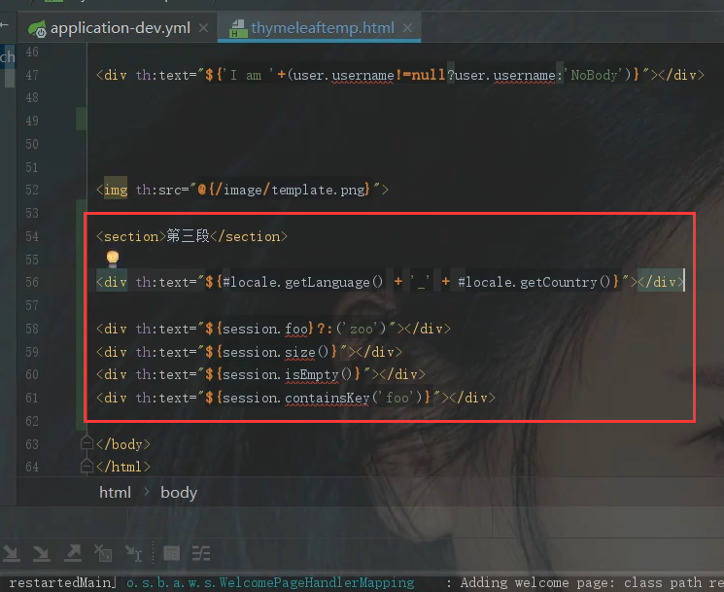This screenshot has height=592, width=724.
Task: Click WelcomePageHandlerMapping in the console log
Action: pos(316,582)
